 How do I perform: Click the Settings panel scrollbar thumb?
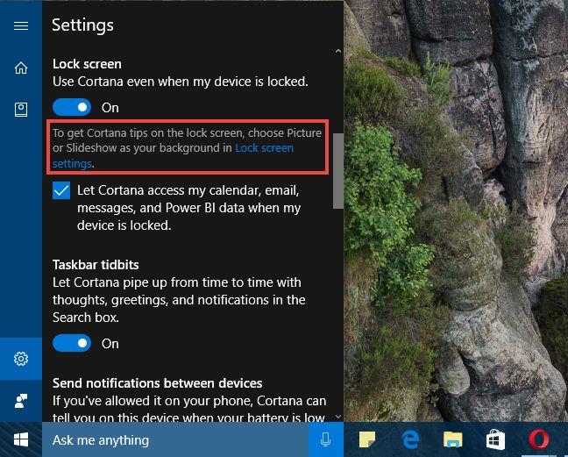tap(338, 171)
